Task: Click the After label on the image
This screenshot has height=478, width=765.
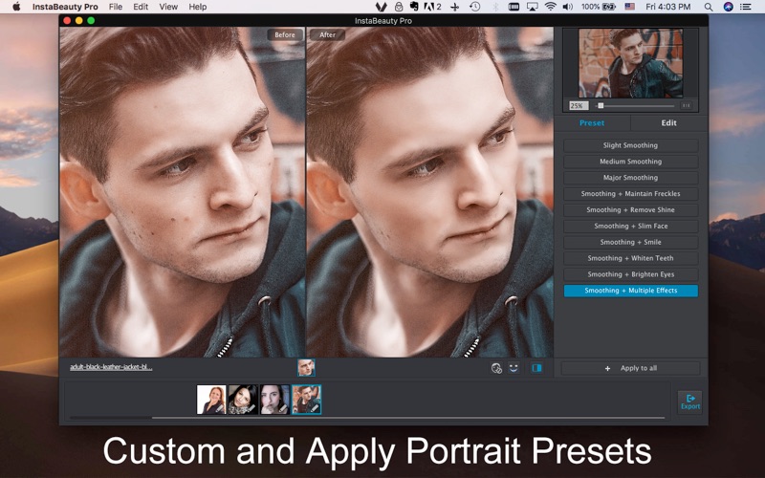Action: (327, 34)
